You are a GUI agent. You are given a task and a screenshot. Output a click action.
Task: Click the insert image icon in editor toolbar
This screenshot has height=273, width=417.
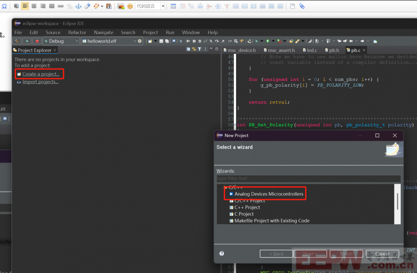121,6
